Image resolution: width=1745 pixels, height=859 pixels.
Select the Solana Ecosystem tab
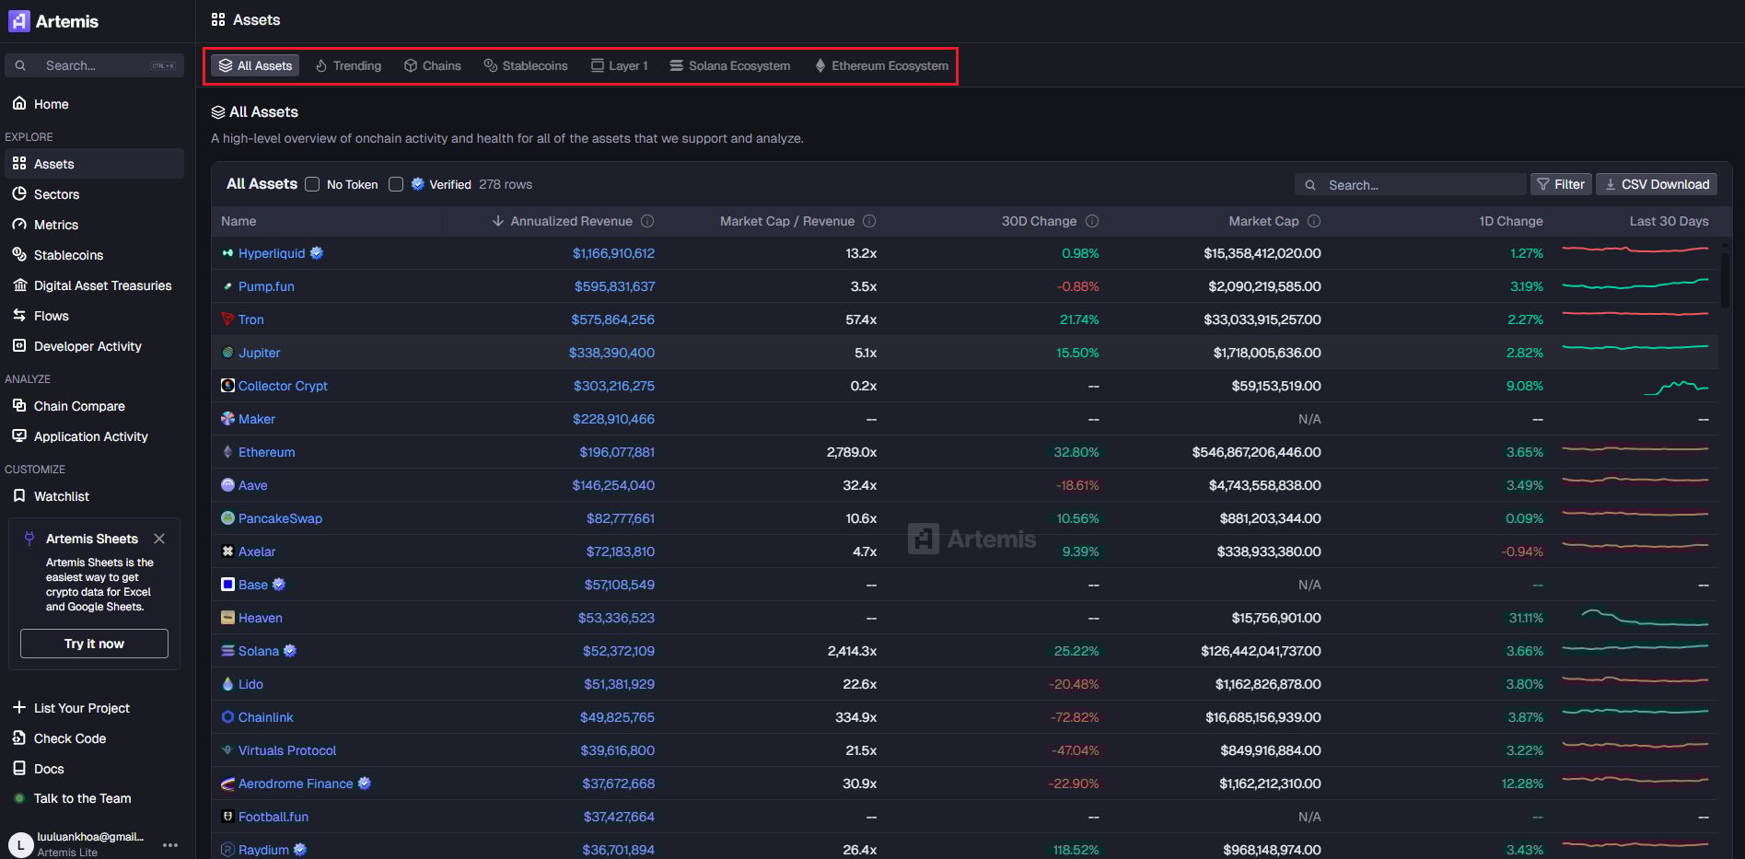[x=729, y=66]
